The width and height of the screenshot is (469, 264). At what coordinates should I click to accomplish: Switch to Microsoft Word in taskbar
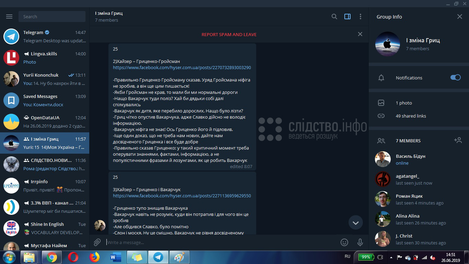point(116,257)
